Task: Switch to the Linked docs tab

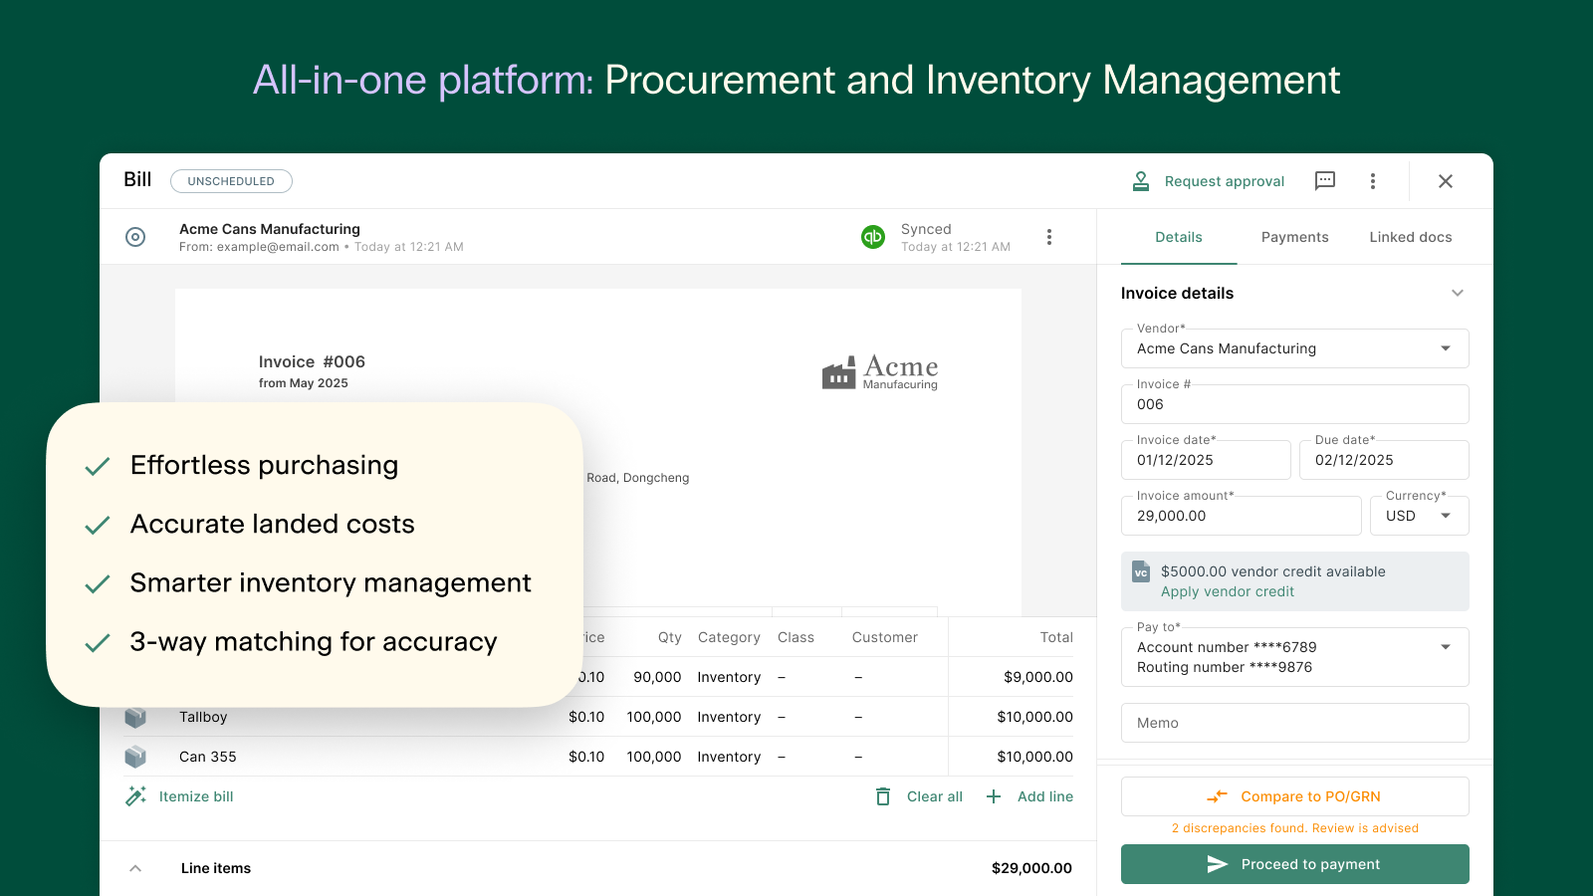Action: tap(1410, 237)
